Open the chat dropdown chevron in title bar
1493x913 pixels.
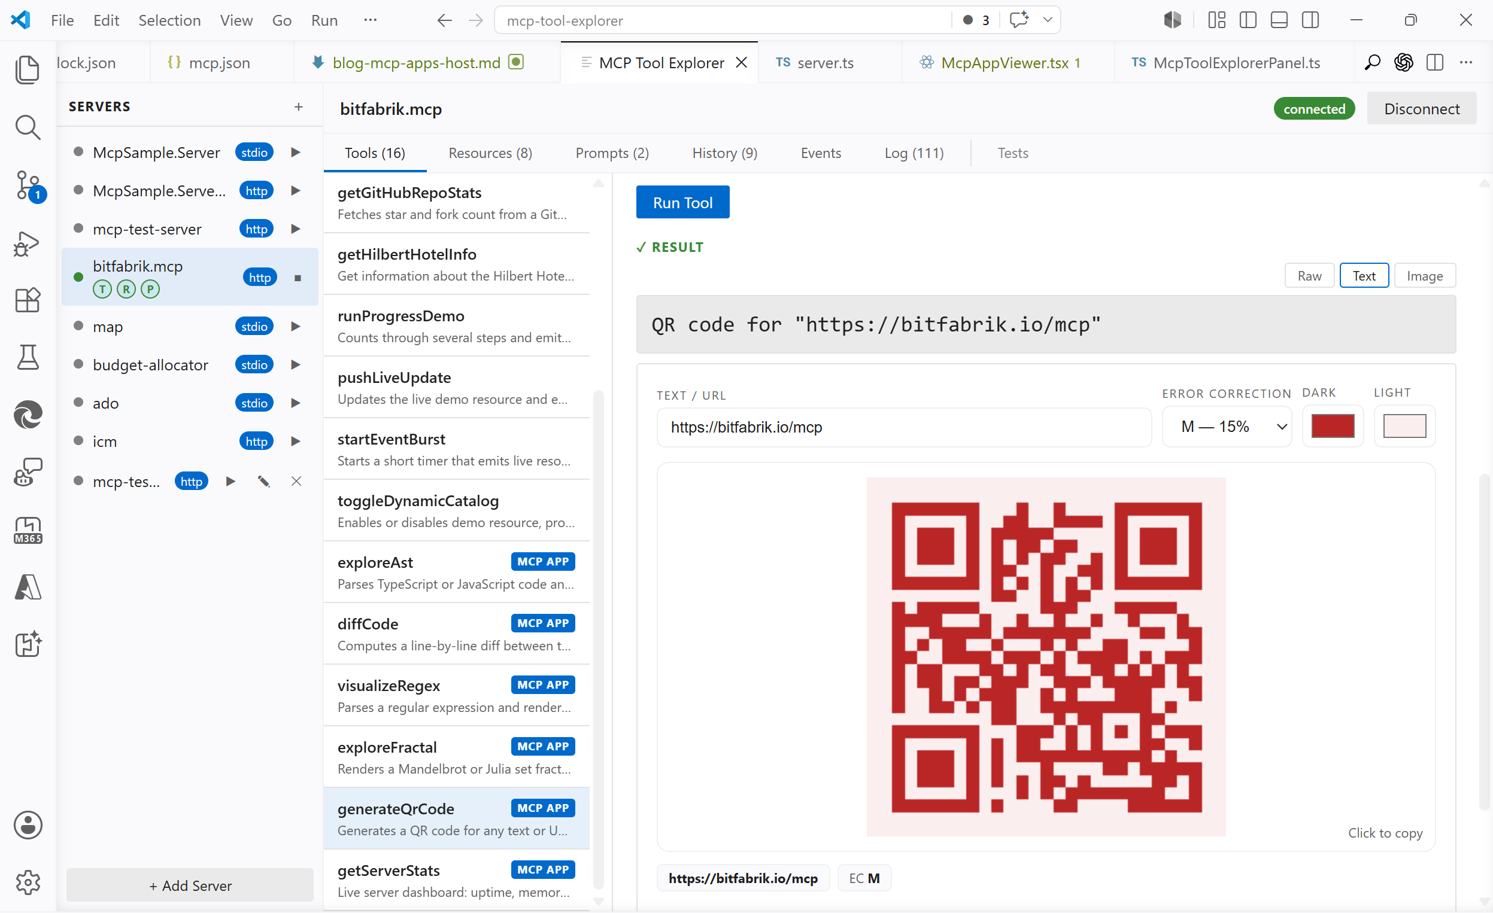(x=1048, y=19)
